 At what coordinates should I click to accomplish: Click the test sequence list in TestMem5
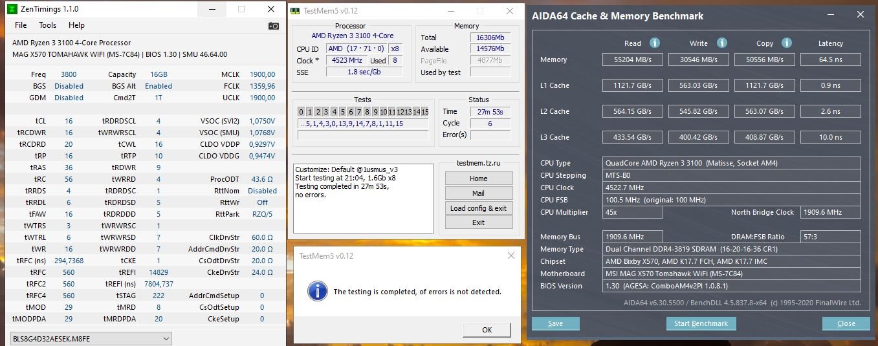[363, 124]
